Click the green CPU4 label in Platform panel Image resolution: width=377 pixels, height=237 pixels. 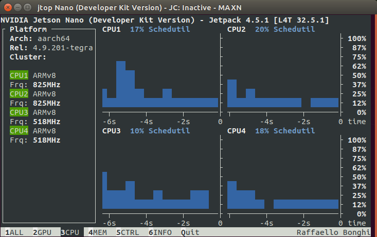pos(19,131)
